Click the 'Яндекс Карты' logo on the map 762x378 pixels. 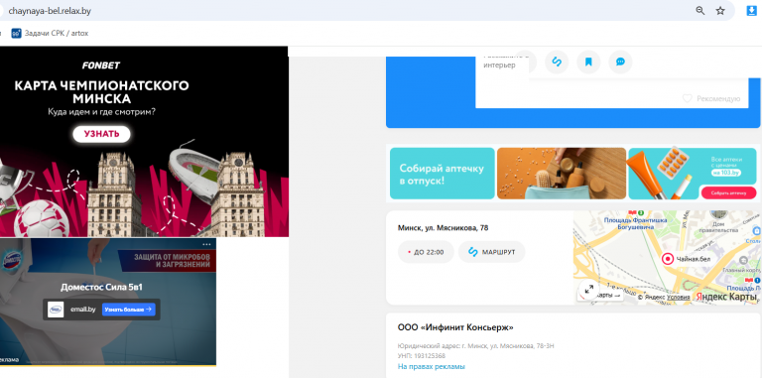click(x=726, y=297)
